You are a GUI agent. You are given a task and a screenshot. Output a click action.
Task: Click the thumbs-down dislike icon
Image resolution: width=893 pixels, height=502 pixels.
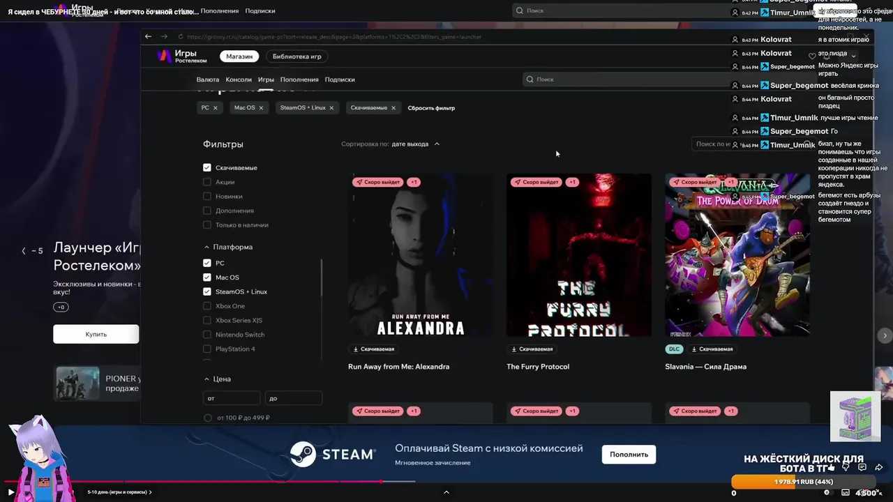point(846,467)
